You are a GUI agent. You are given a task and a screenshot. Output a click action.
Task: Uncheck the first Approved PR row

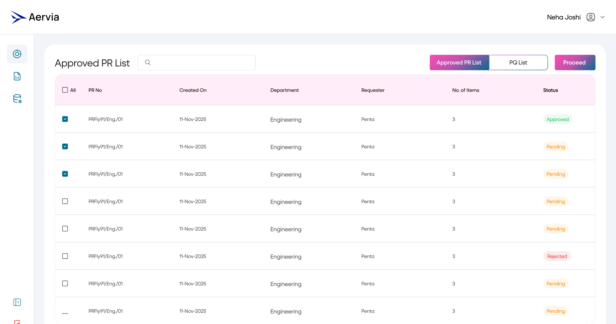pos(65,119)
